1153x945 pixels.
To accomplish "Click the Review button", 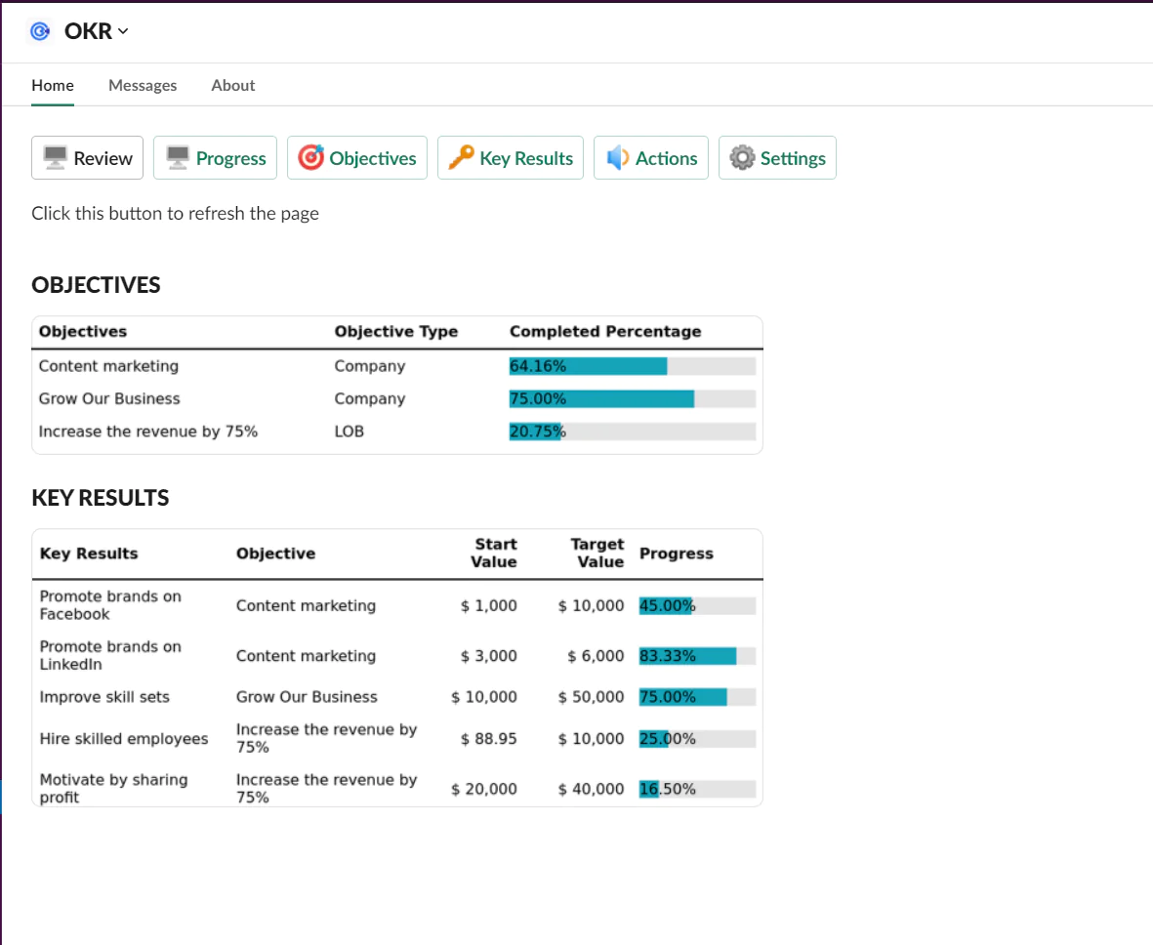I will [87, 157].
